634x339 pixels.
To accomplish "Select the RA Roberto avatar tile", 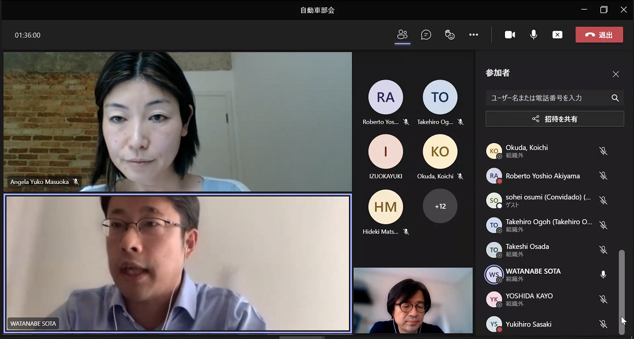I will pyautogui.click(x=386, y=97).
